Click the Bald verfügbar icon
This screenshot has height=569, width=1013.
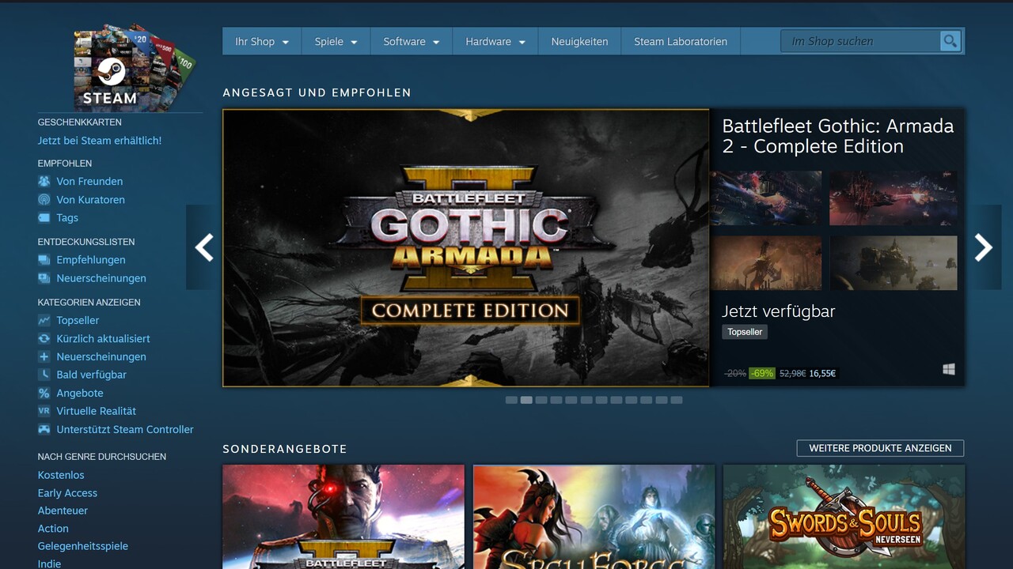pyautogui.click(x=44, y=375)
